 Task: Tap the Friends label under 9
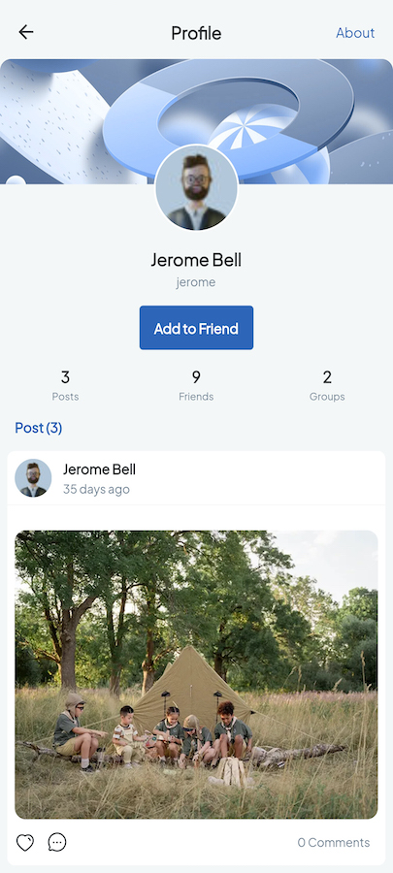[x=196, y=397]
